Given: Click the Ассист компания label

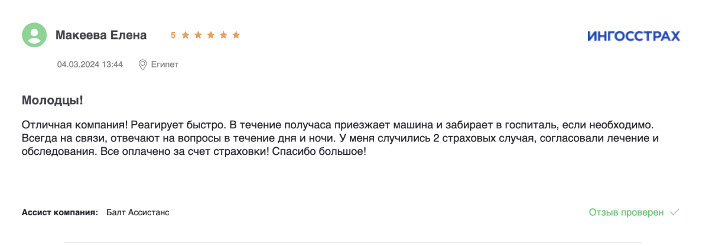Looking at the screenshot, I should coord(60,212).
